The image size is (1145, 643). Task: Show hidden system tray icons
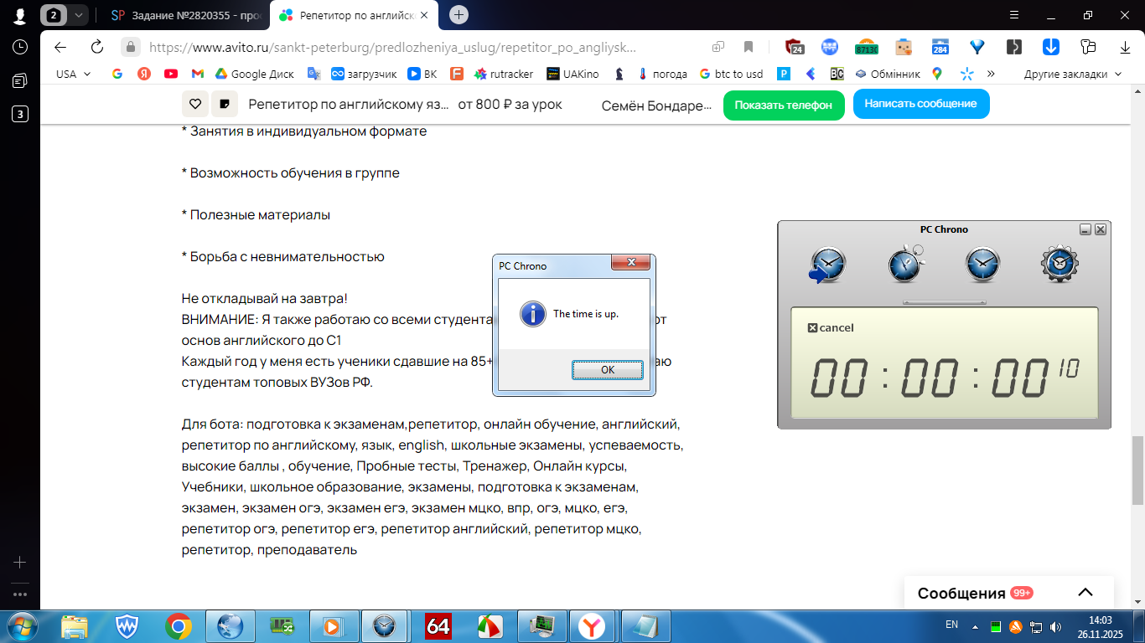(x=974, y=626)
